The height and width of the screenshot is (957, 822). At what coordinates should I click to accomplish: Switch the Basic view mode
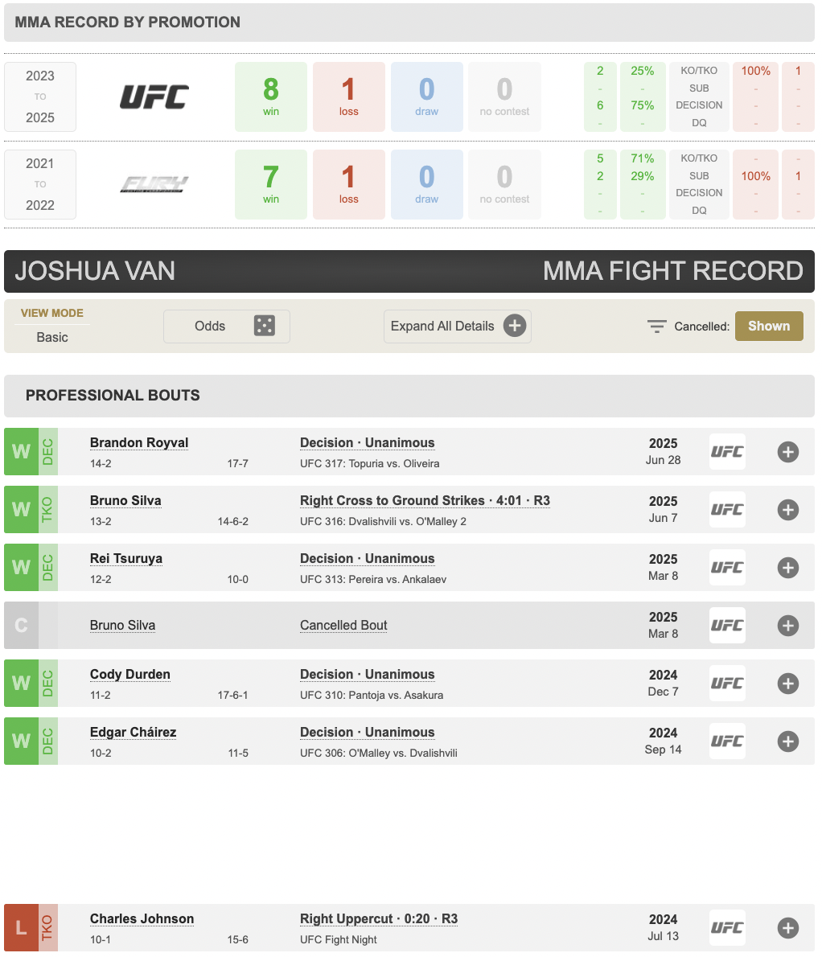click(x=51, y=337)
